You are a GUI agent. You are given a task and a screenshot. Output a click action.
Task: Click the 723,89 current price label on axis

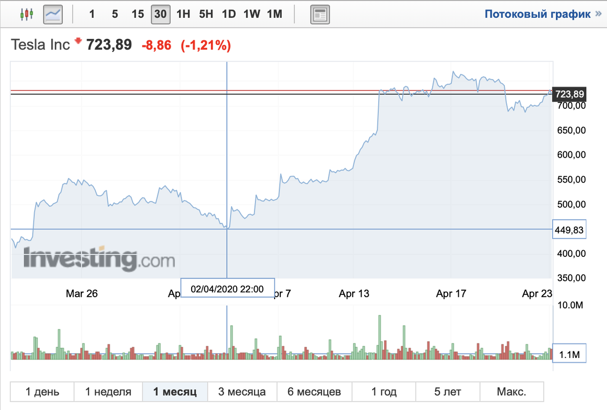pyautogui.click(x=570, y=94)
